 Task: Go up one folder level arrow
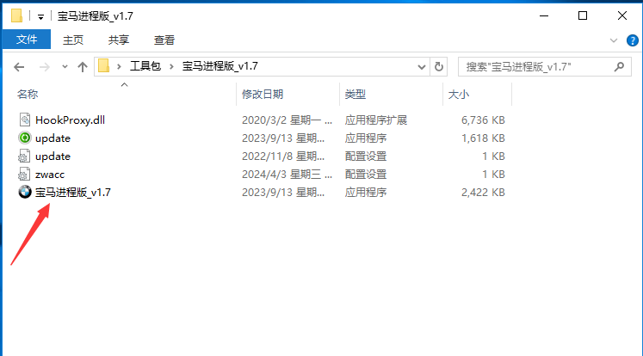[x=83, y=67]
